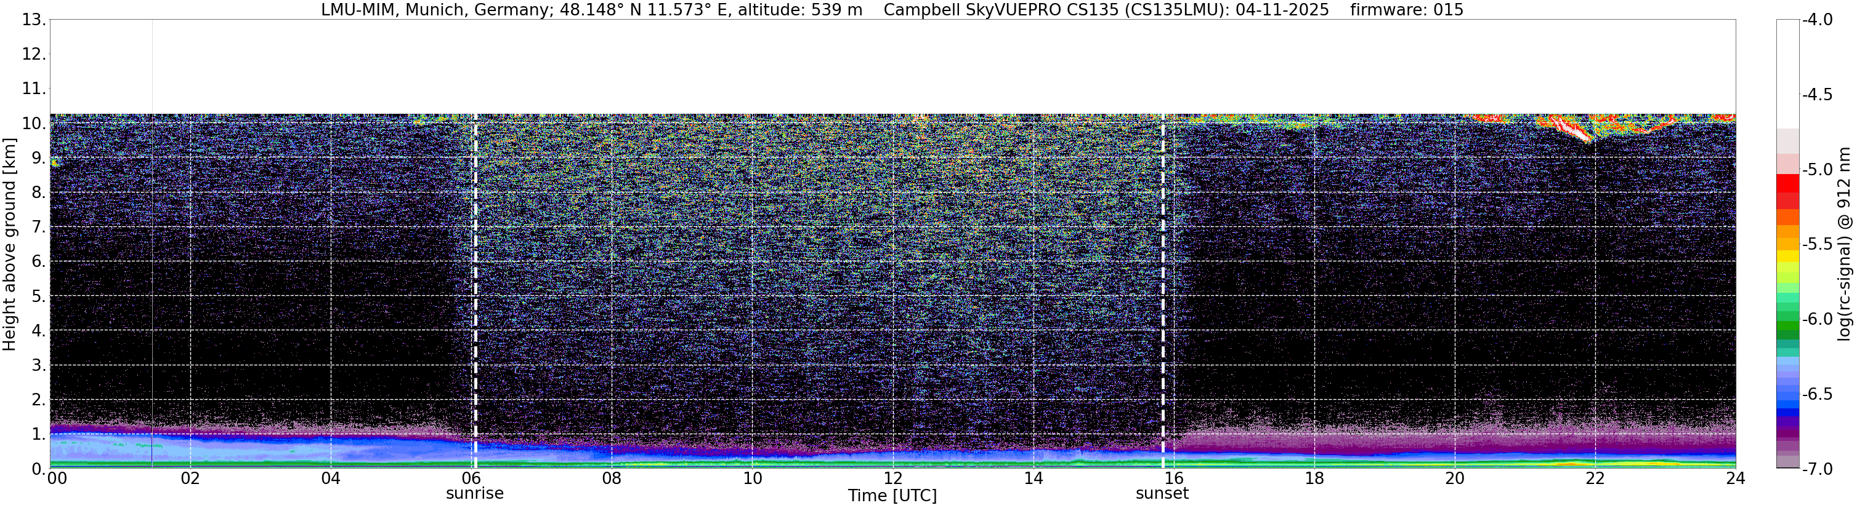Click the x-axis tick label '20'
Screen dimensions: 1857x508
click(1455, 478)
